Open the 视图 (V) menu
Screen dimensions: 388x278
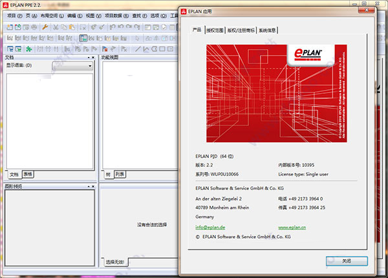pyautogui.click(x=94, y=16)
